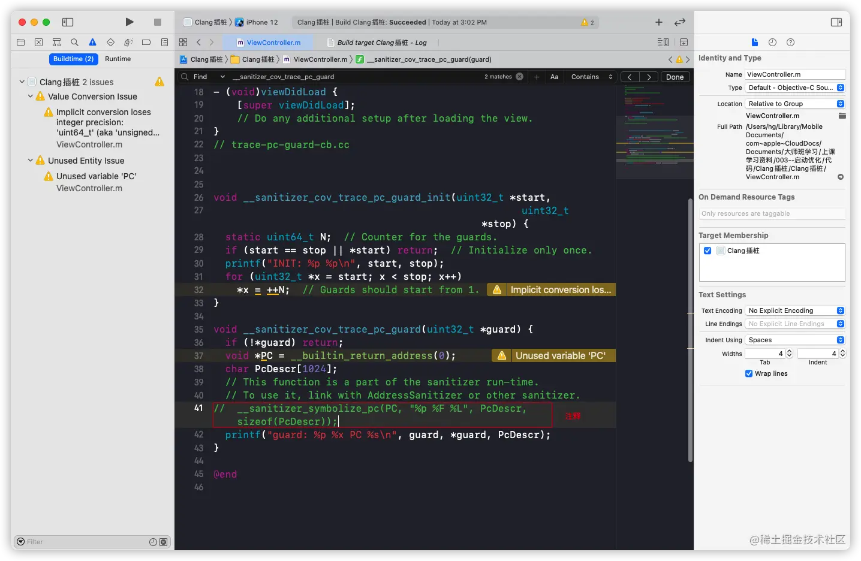This screenshot has width=861, height=561.
Task: Toggle recent issues filter clock icon
Action: pyautogui.click(x=153, y=542)
